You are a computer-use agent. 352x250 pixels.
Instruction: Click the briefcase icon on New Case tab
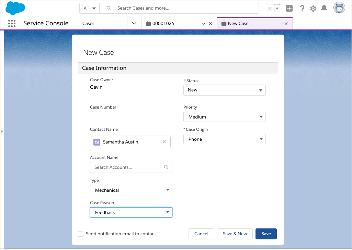point(224,23)
